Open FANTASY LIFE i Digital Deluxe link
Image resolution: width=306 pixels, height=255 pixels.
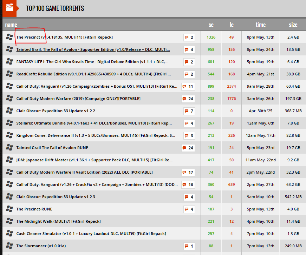(x=92, y=62)
